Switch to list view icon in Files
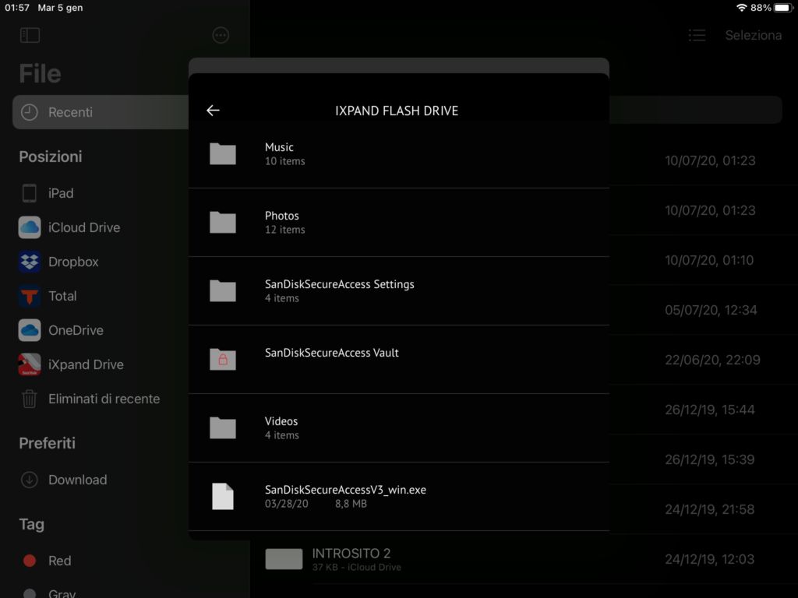798x598 pixels. point(697,35)
